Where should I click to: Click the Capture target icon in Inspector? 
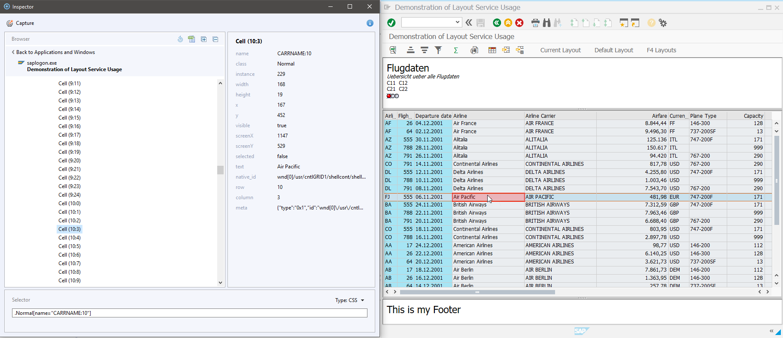[9, 23]
